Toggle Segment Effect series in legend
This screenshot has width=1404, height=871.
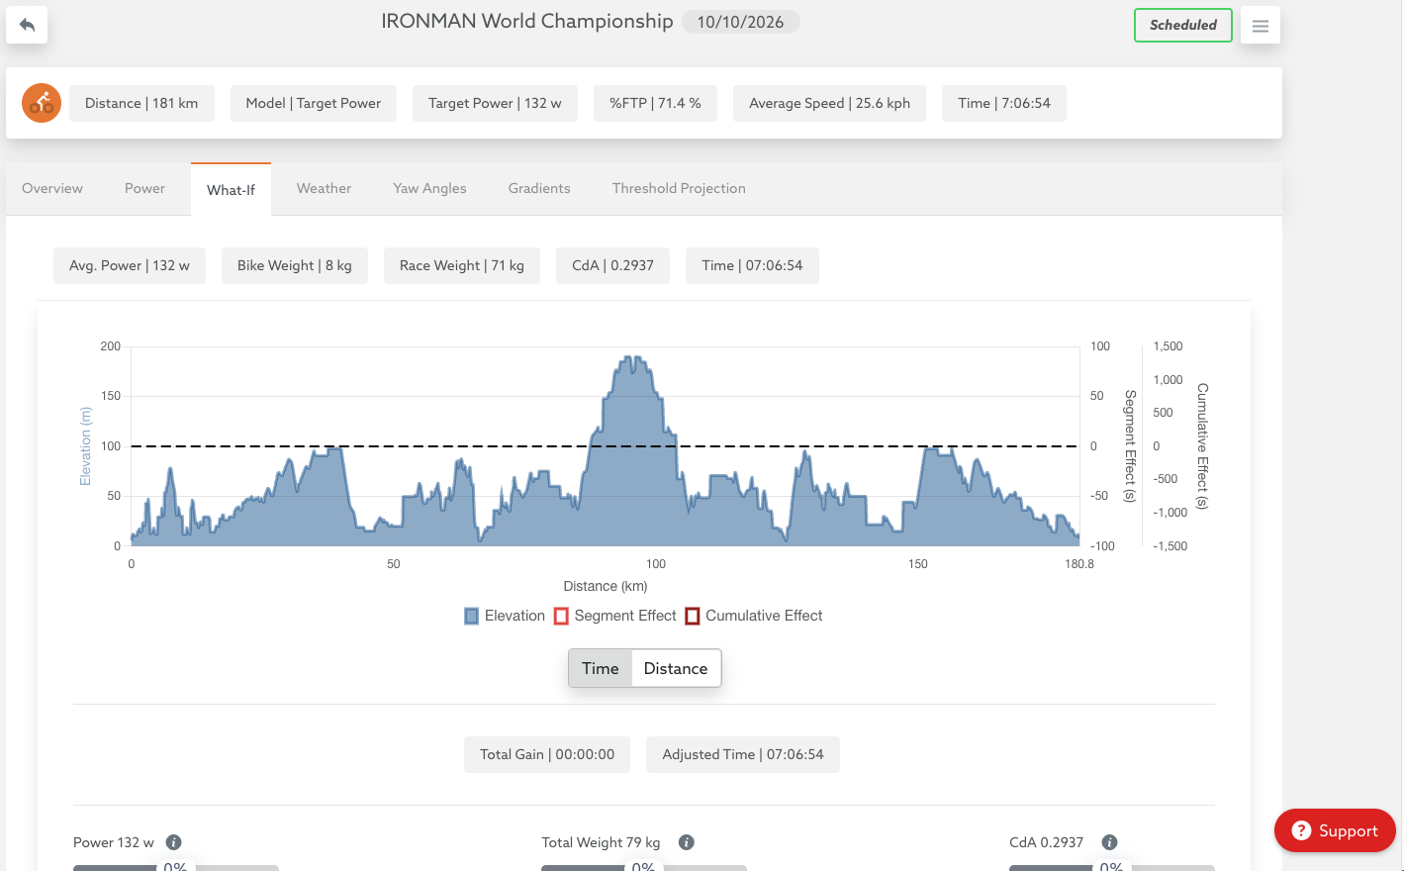coord(615,616)
